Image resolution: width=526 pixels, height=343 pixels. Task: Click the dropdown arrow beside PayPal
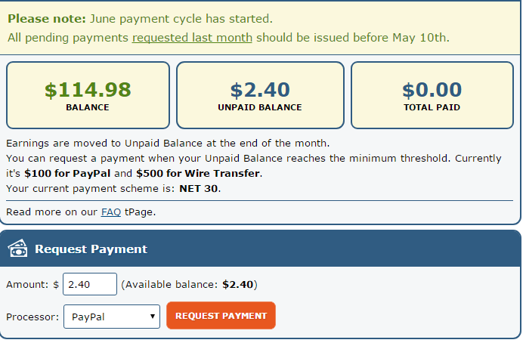tap(153, 317)
